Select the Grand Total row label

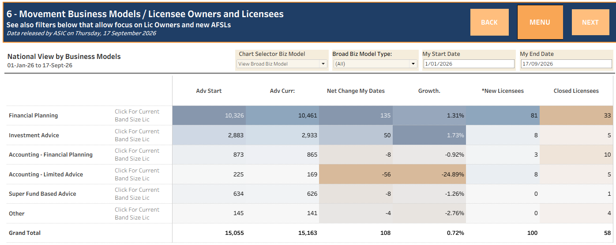click(x=25, y=233)
